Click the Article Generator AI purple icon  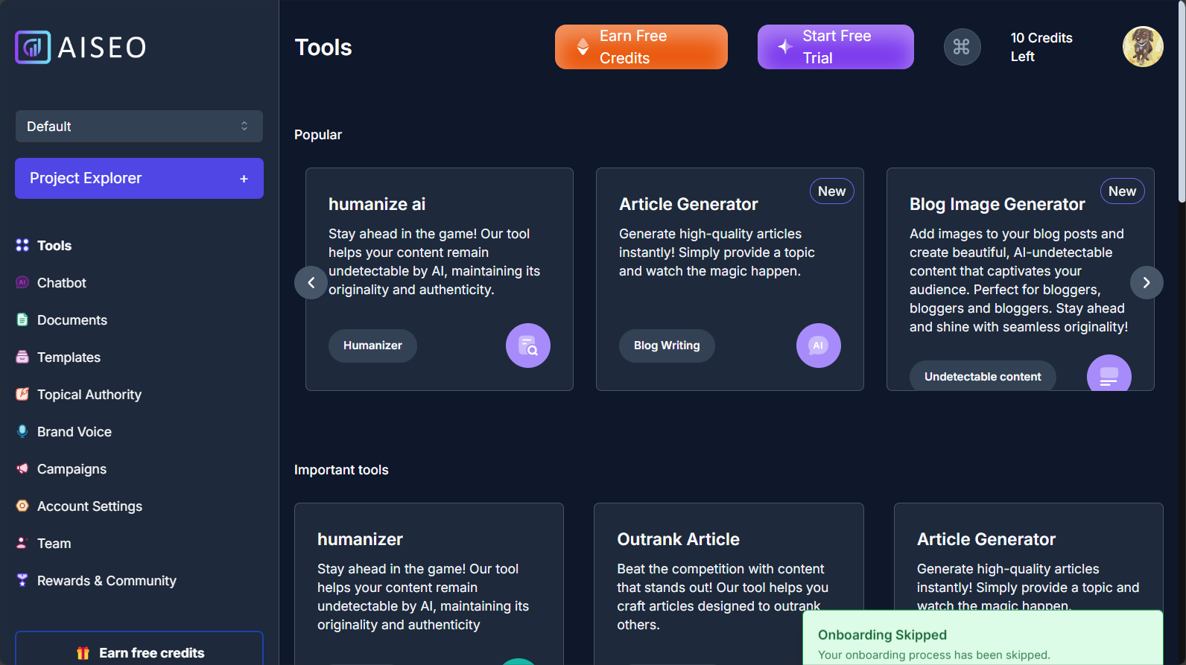[819, 346]
